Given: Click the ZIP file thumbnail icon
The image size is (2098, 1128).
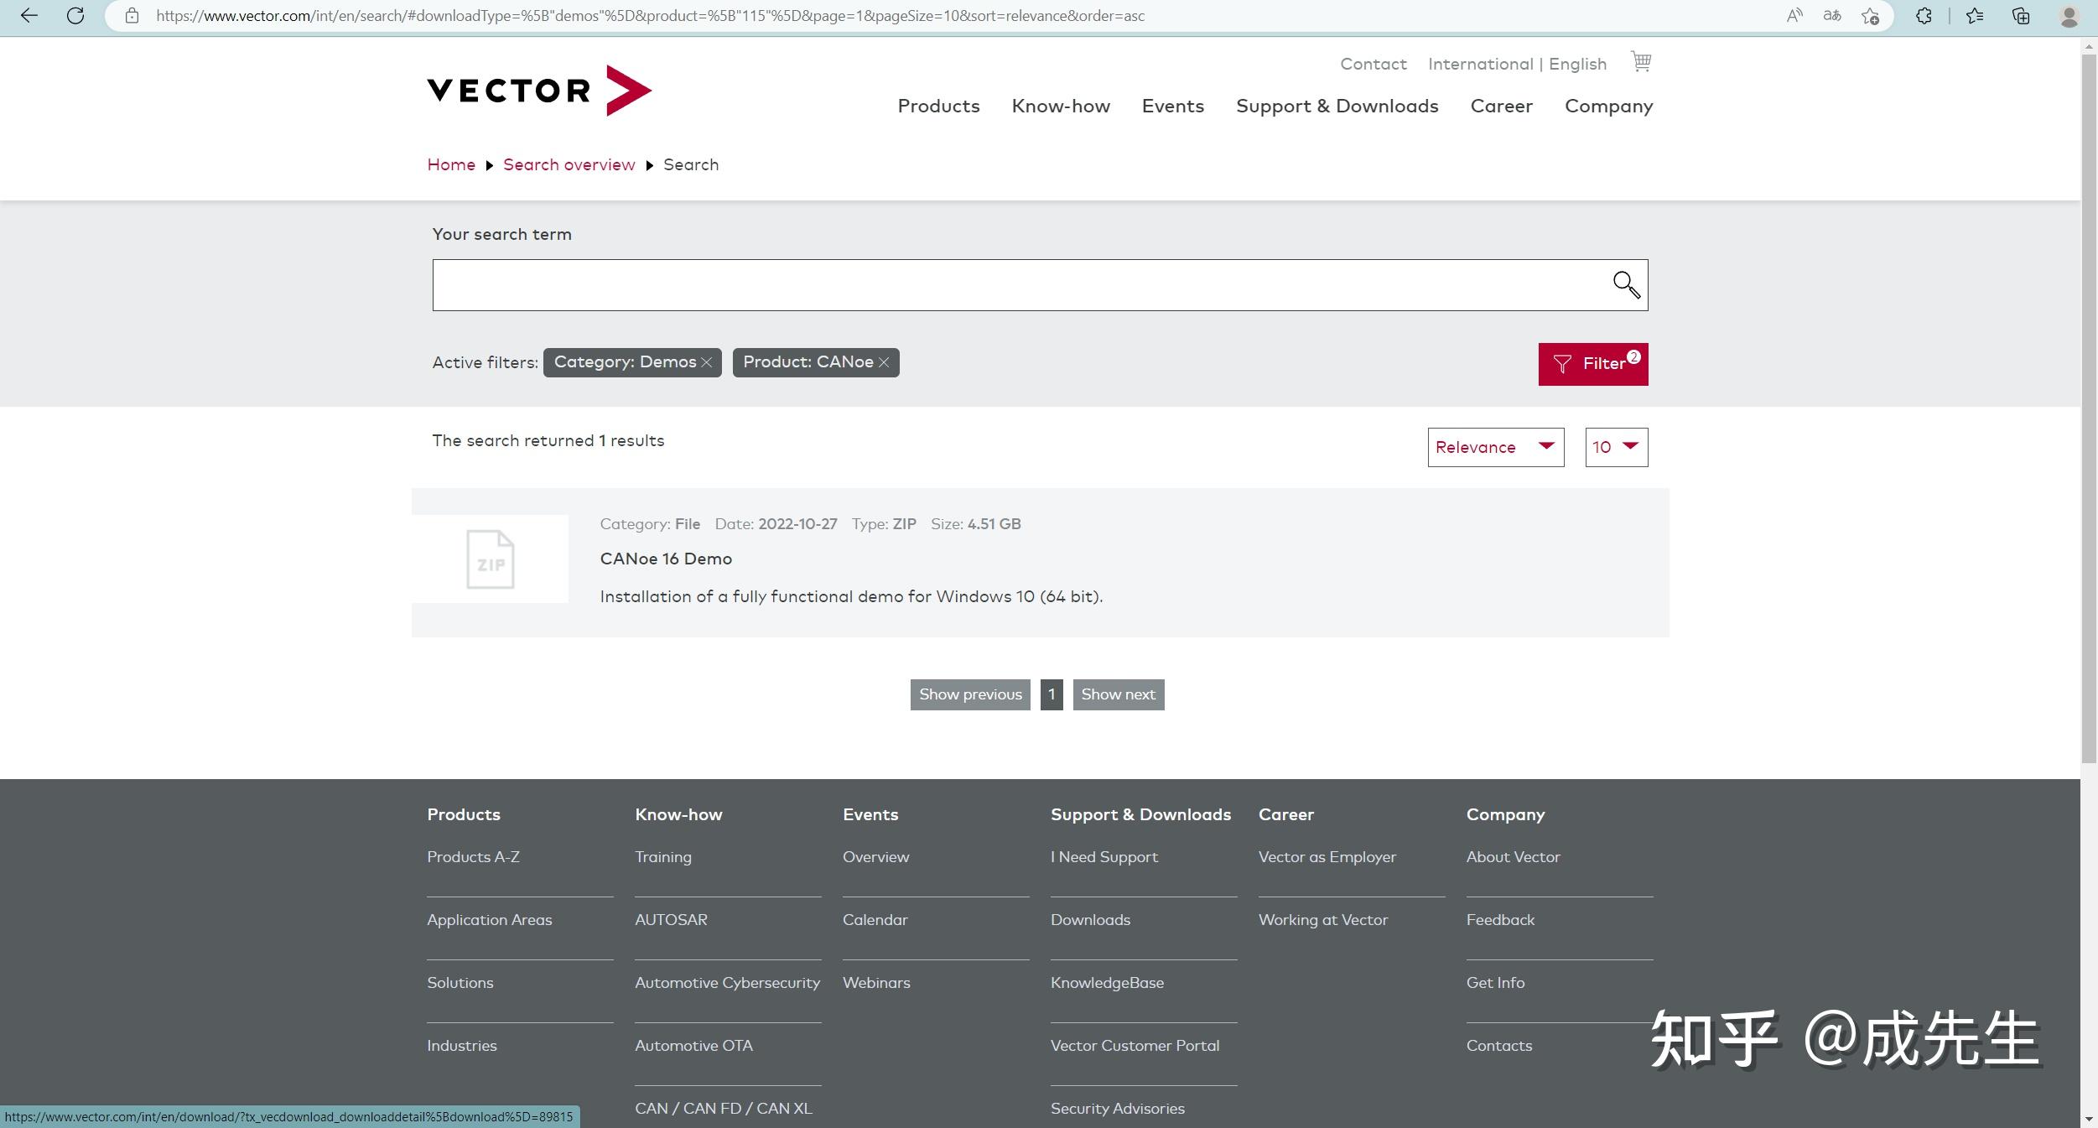Looking at the screenshot, I should point(490,559).
